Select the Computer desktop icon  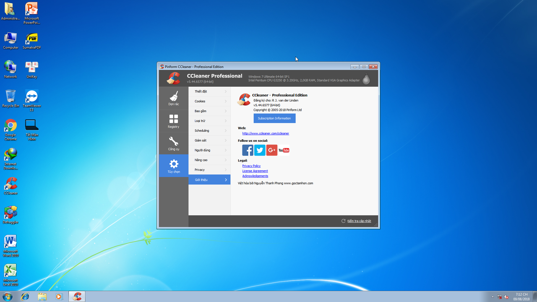coord(10,41)
